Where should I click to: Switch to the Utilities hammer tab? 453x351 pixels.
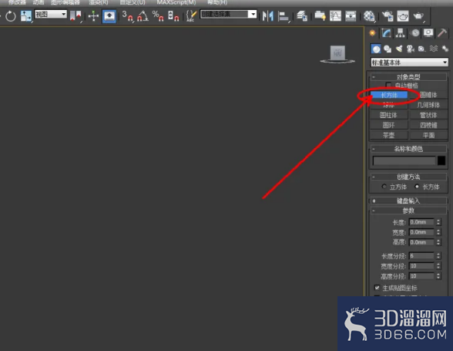tap(442, 33)
